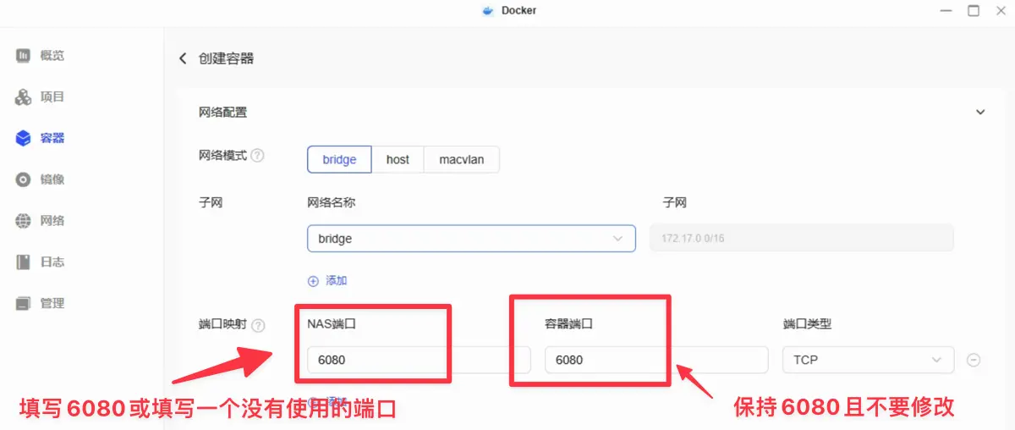Select bridge network mode
Screen dimensions: 1015x430
point(339,159)
